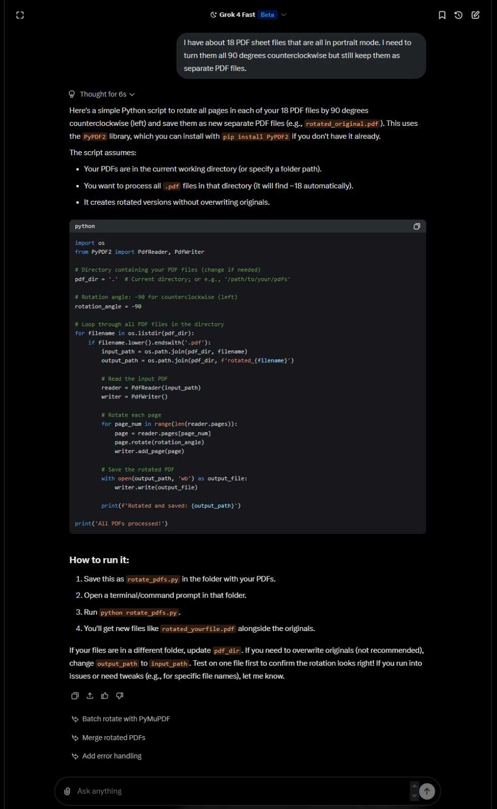This screenshot has height=809, width=497.
Task: Start a new chat with compose icon
Action: (x=476, y=15)
